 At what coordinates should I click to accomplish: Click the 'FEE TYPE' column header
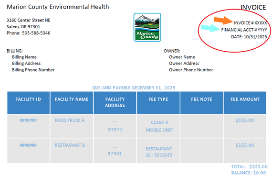[158, 103]
